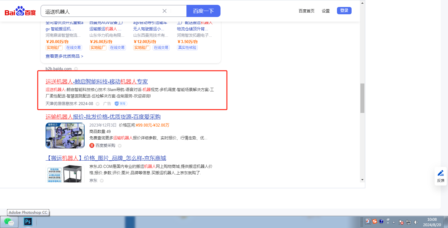Open 设置 in the top navigation
Viewport: 448px width, 228px height.
click(x=326, y=11)
